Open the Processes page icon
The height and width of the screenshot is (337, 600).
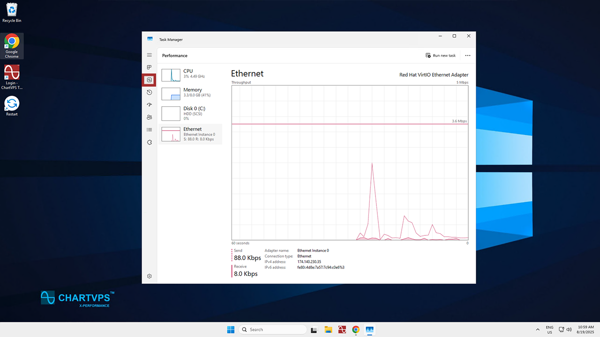[150, 67]
